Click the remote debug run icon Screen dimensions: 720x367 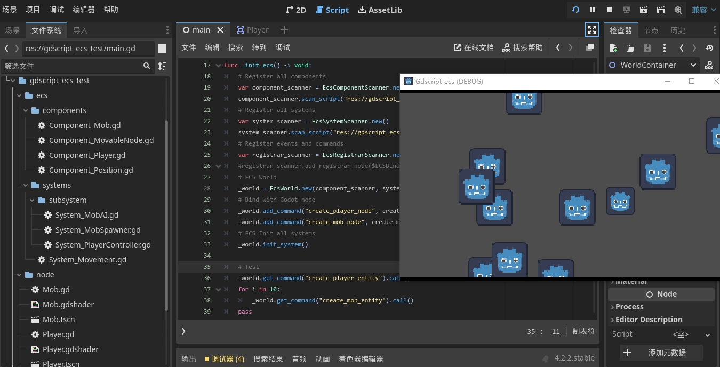tap(627, 10)
